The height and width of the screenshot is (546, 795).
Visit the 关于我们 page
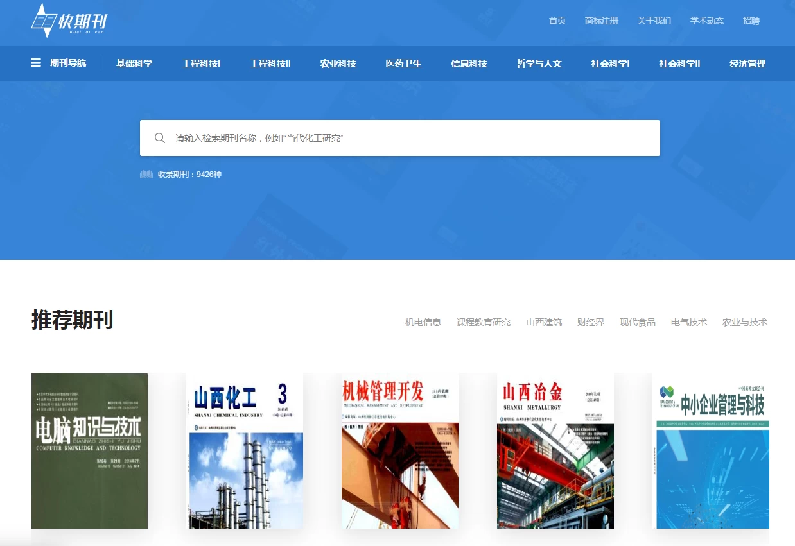(x=653, y=21)
